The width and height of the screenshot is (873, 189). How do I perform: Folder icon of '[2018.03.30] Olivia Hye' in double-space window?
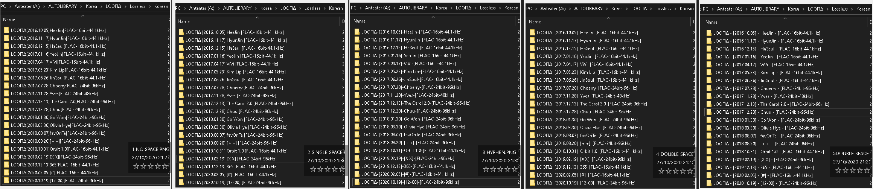pos(532,128)
